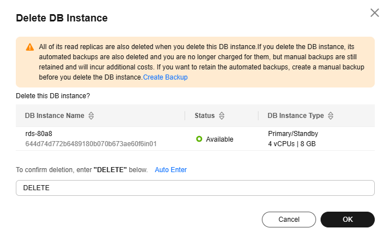Click the green Available status circle
This screenshot has height=241, width=390.
199,139
